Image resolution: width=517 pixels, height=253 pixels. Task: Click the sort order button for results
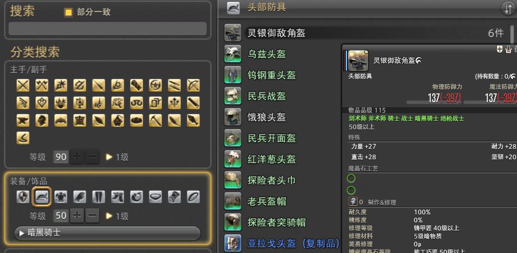[x=508, y=8]
